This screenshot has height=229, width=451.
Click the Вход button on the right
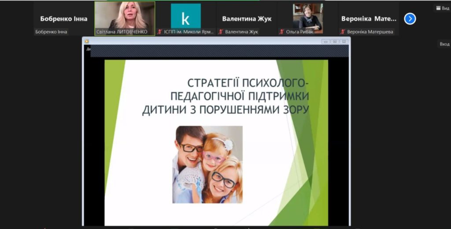pyautogui.click(x=444, y=44)
